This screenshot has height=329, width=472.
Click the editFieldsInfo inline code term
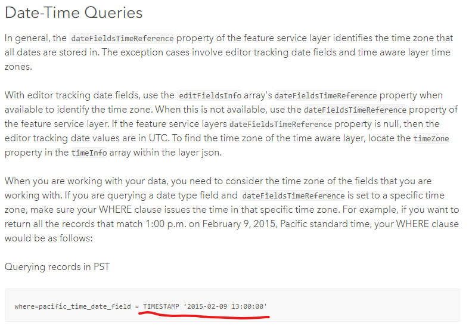pos(206,95)
